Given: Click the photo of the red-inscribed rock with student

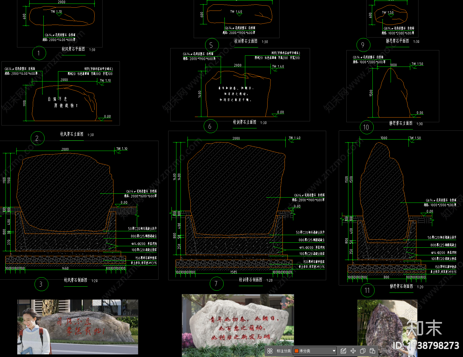Looking at the screenshot, I should tap(78, 327).
